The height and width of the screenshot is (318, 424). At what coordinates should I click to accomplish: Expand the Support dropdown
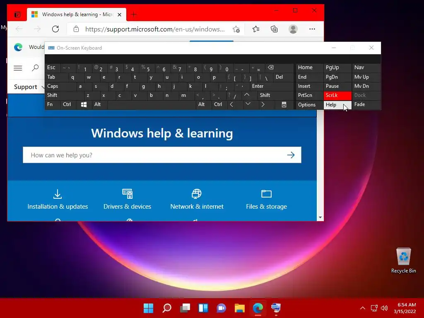pyautogui.click(x=29, y=87)
